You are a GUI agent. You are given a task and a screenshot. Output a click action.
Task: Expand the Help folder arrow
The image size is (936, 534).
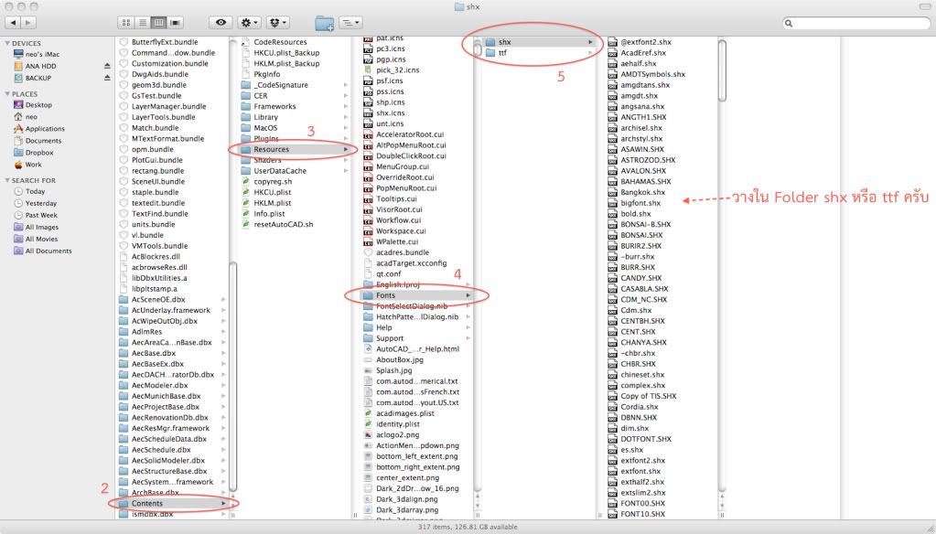pos(468,327)
